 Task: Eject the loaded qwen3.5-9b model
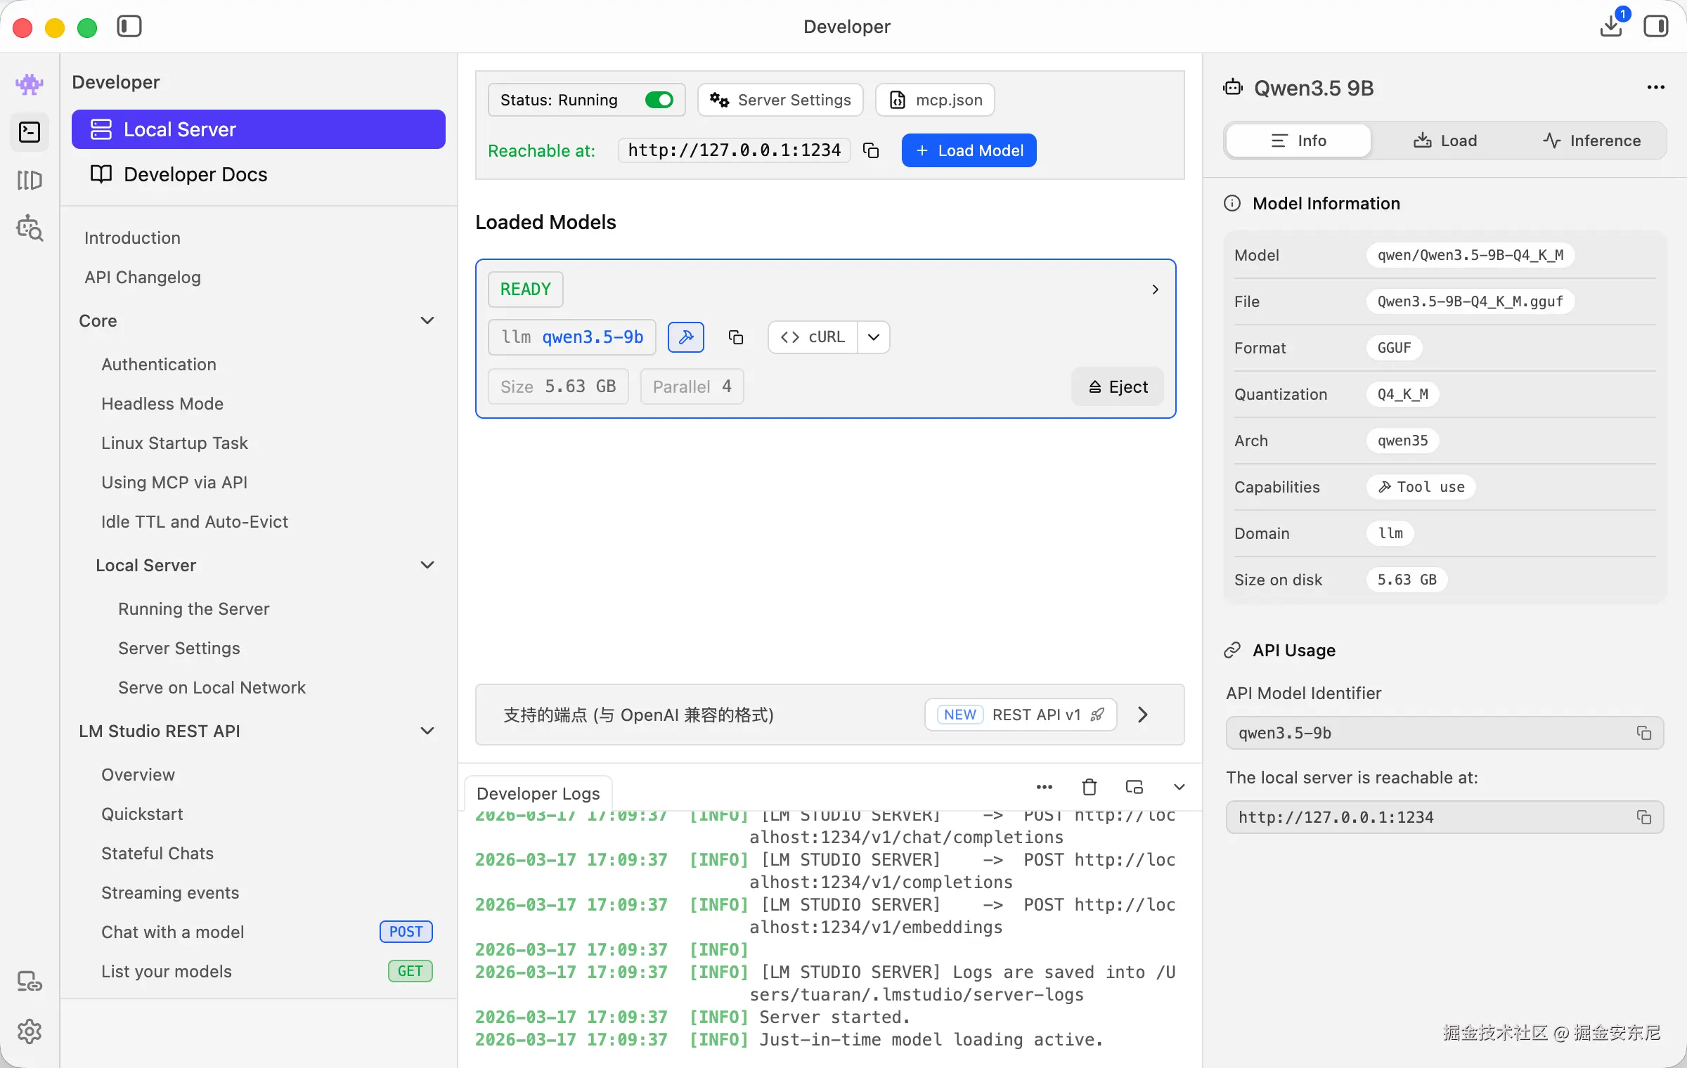[x=1118, y=386]
